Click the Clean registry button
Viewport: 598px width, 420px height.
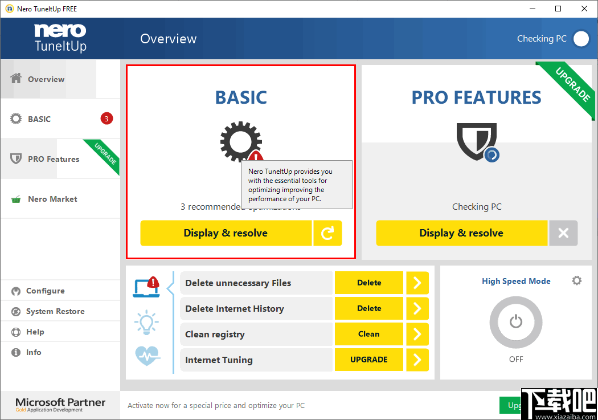[x=369, y=334]
